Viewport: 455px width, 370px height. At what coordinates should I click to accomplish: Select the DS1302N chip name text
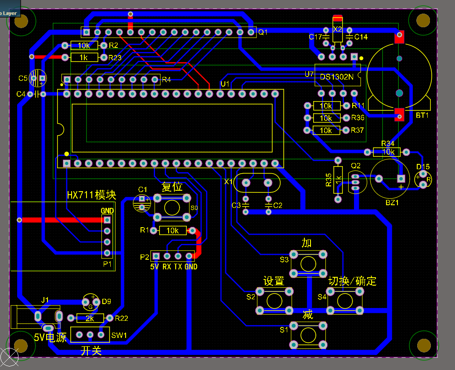coord(336,77)
